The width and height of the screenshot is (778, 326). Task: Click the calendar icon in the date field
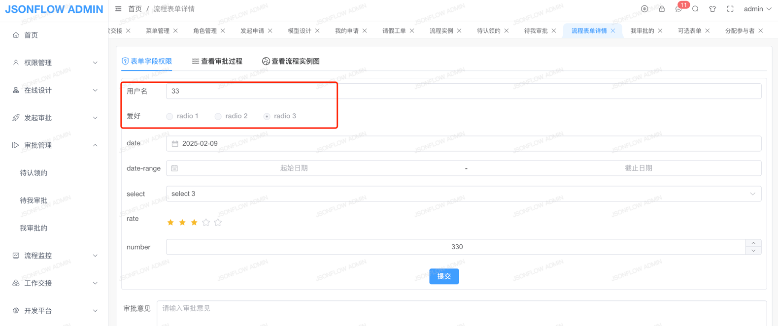(175, 143)
